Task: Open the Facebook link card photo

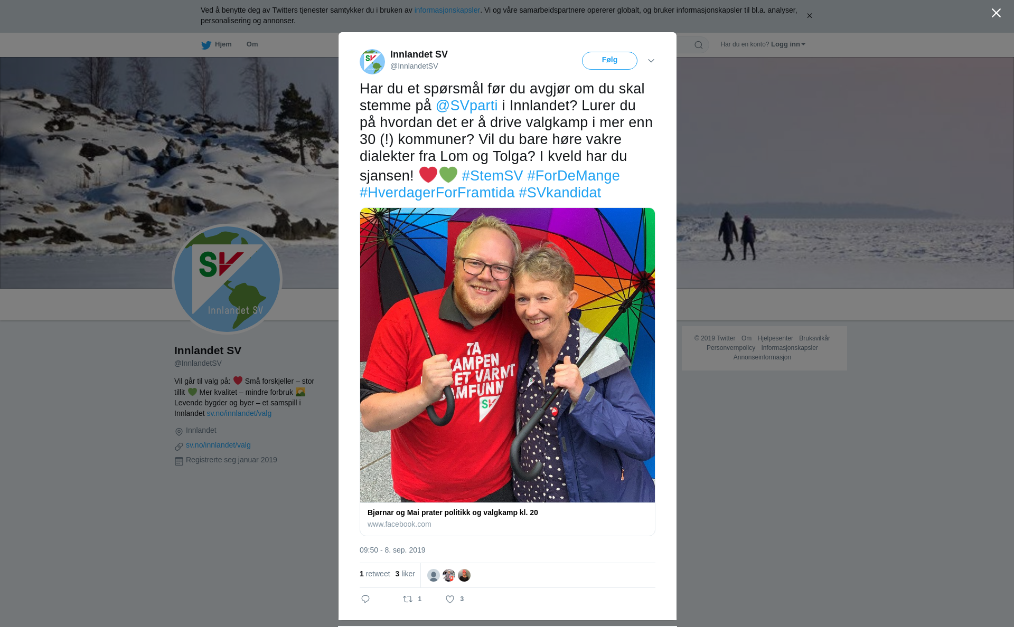Action: click(508, 355)
